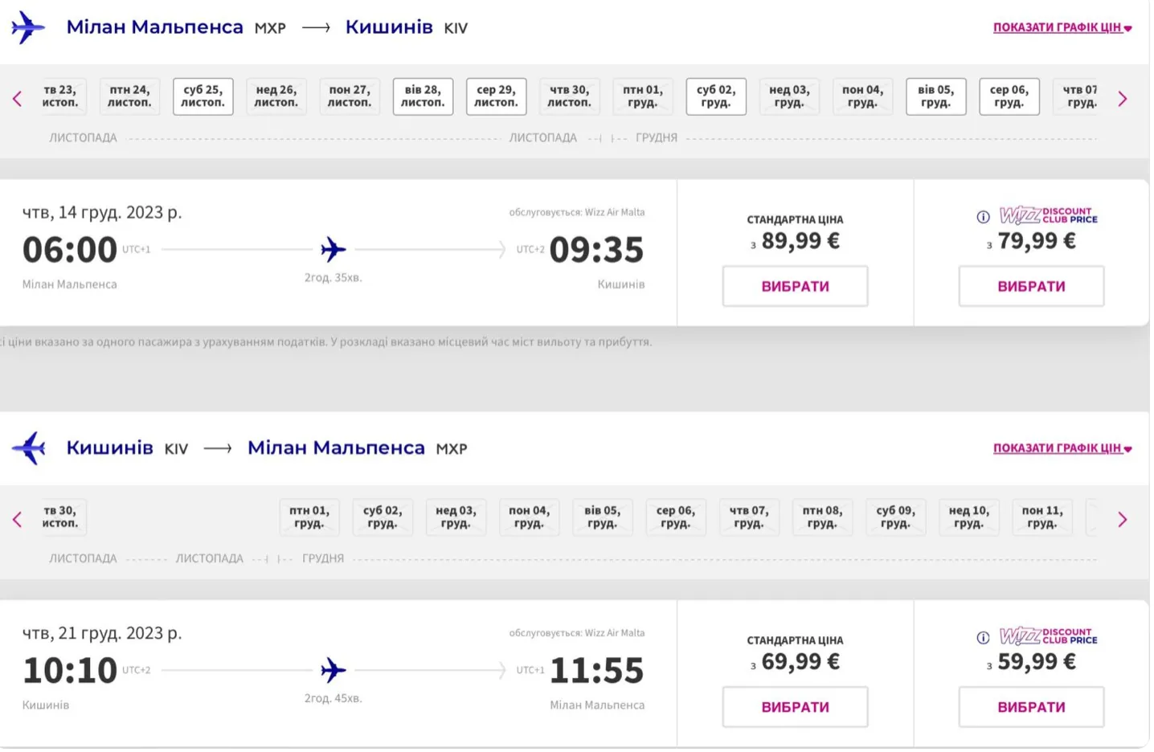Select outbound date вів 28 листоп.
This screenshot has width=1154, height=752.
pyautogui.click(x=423, y=96)
